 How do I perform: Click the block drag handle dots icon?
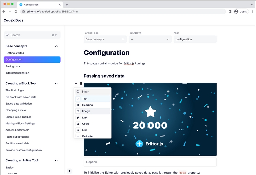tap(81, 84)
